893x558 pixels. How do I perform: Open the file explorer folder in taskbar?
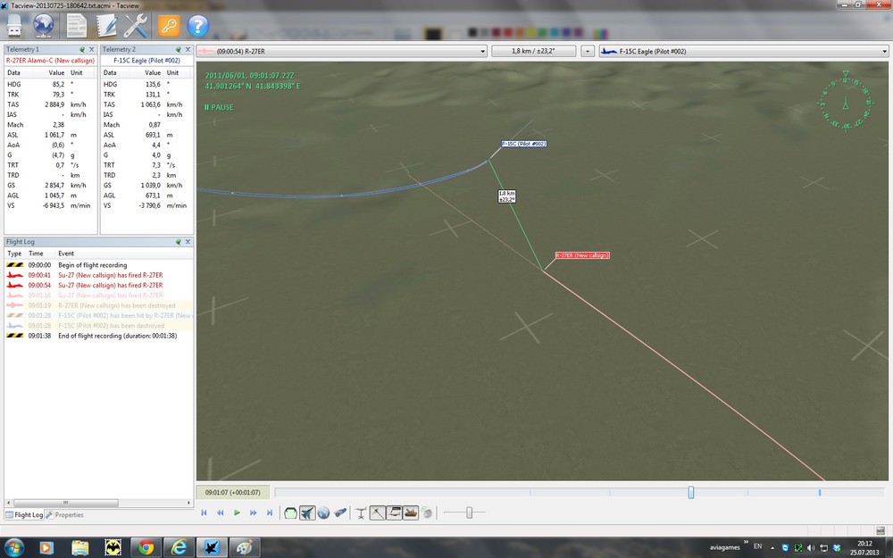79,548
